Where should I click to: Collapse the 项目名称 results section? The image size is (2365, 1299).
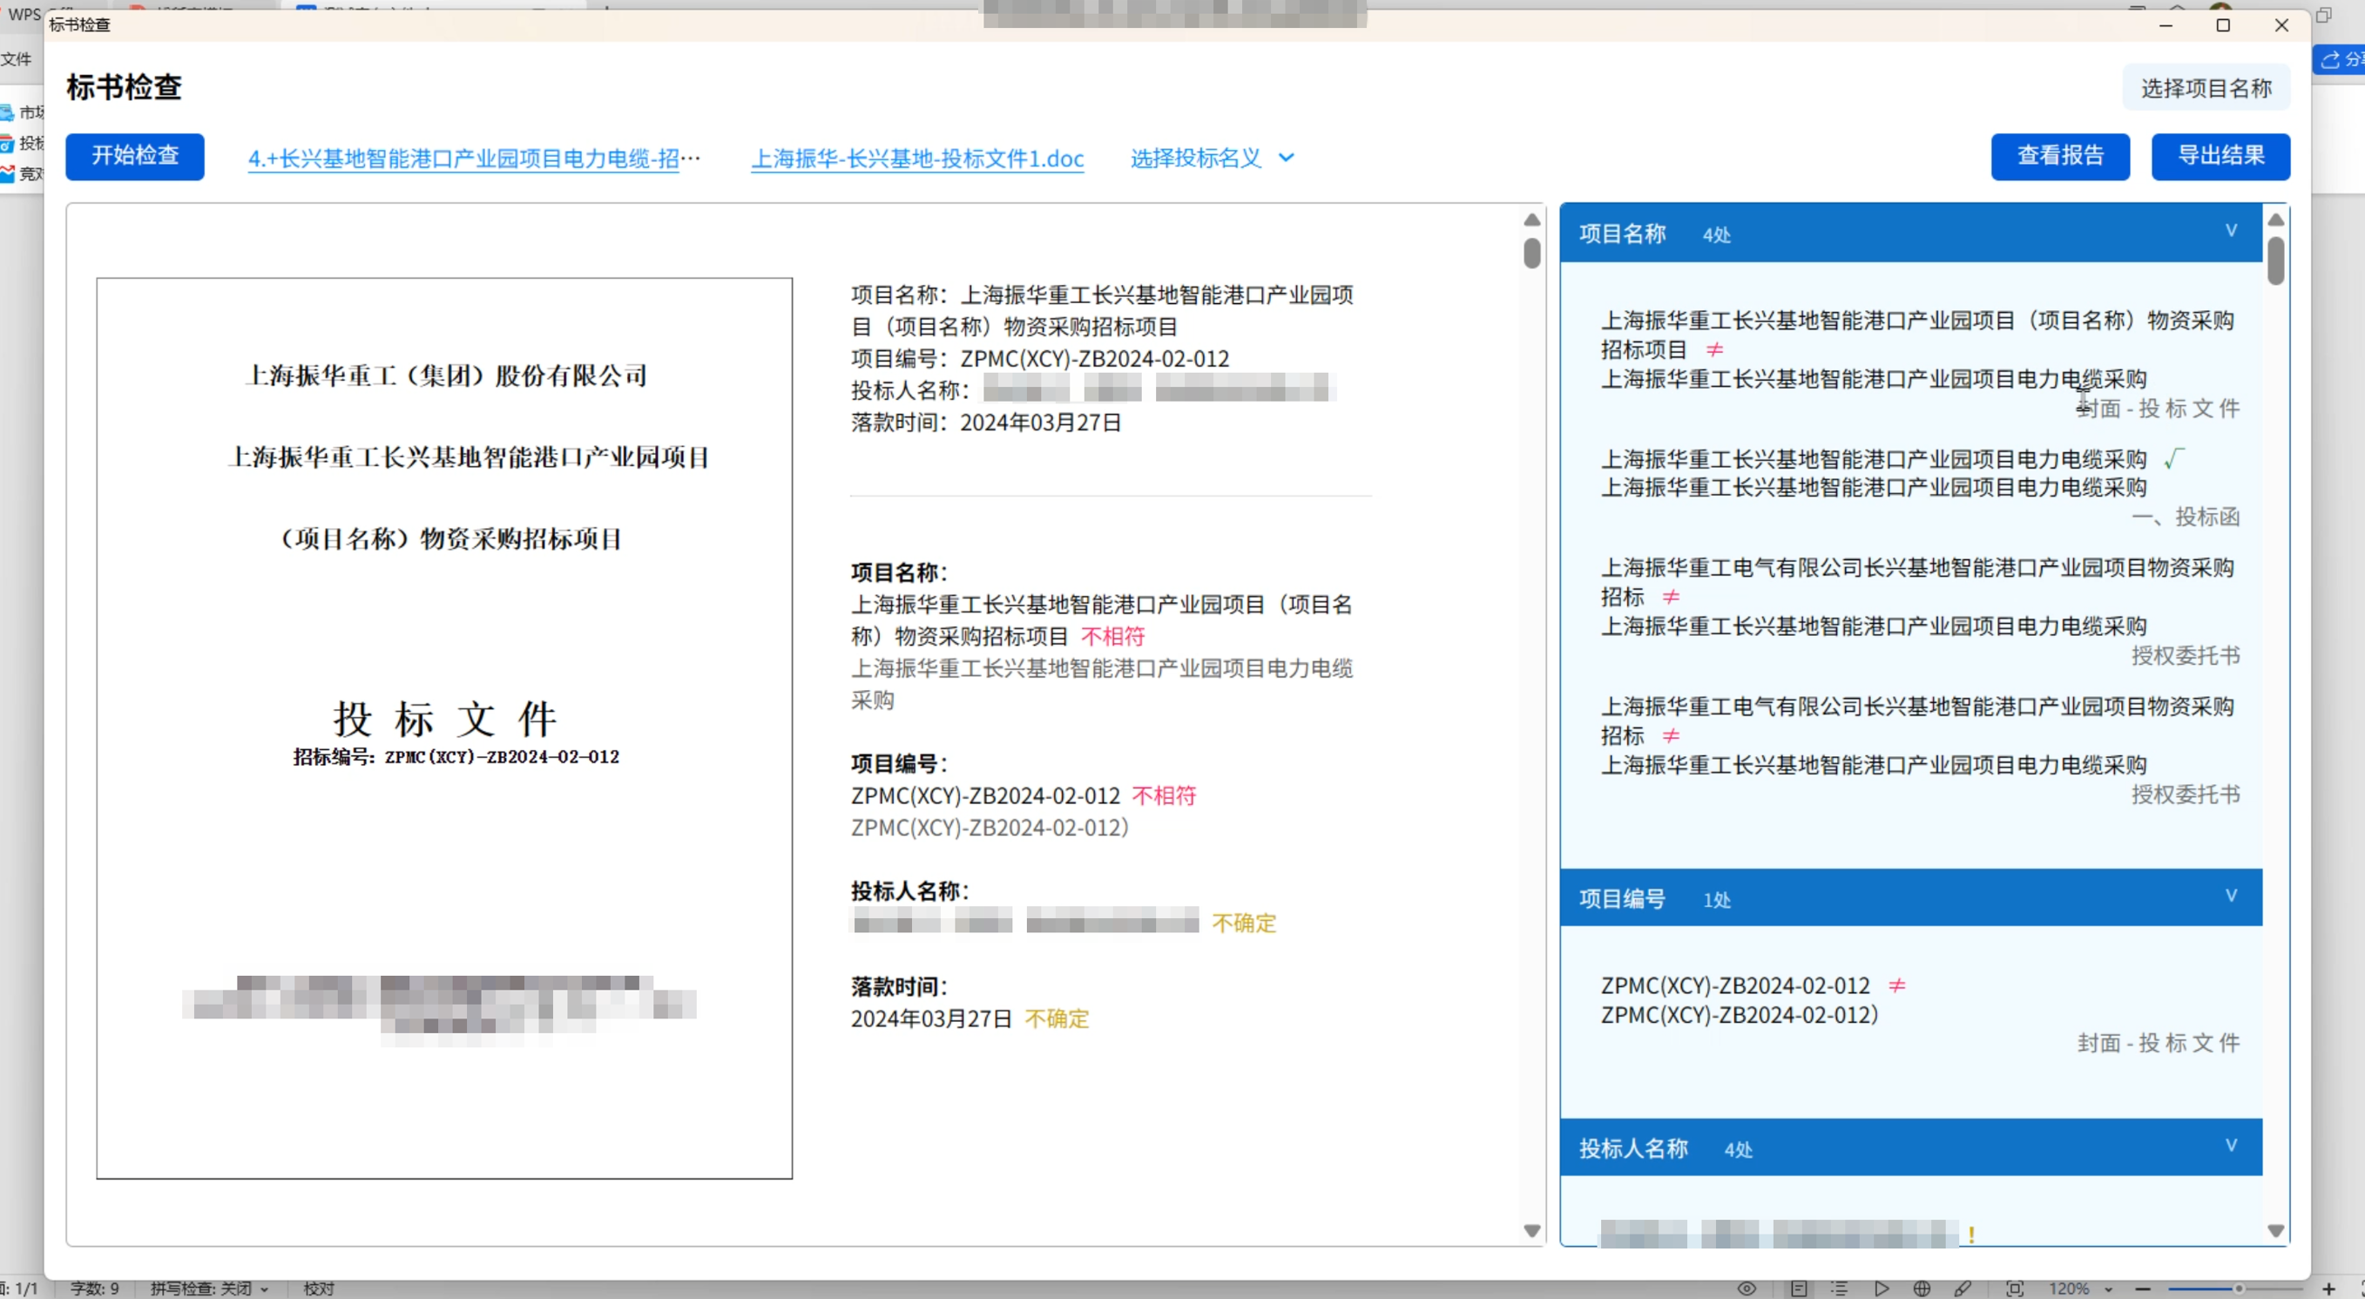2231,230
